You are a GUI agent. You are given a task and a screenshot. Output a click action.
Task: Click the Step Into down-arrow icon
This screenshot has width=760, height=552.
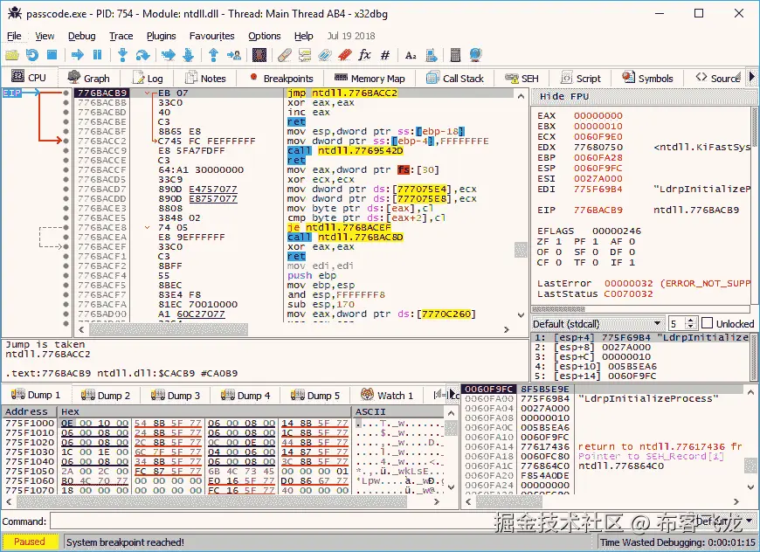[122, 55]
